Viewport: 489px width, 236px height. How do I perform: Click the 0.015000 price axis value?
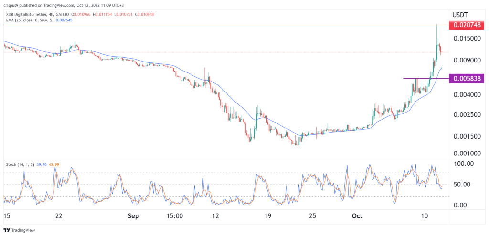coord(467,38)
